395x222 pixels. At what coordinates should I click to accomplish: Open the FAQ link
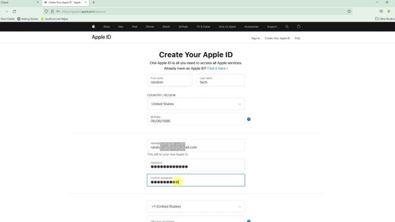pos(297,38)
